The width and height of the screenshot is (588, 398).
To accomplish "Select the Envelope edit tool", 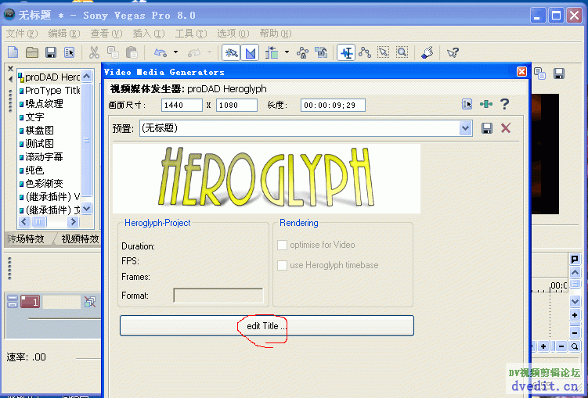I will (x=365, y=52).
